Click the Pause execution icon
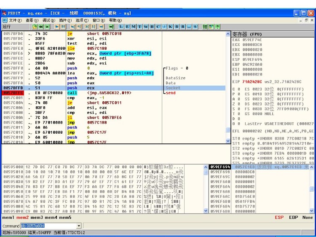This screenshot has width=316, height=237. [63, 27]
